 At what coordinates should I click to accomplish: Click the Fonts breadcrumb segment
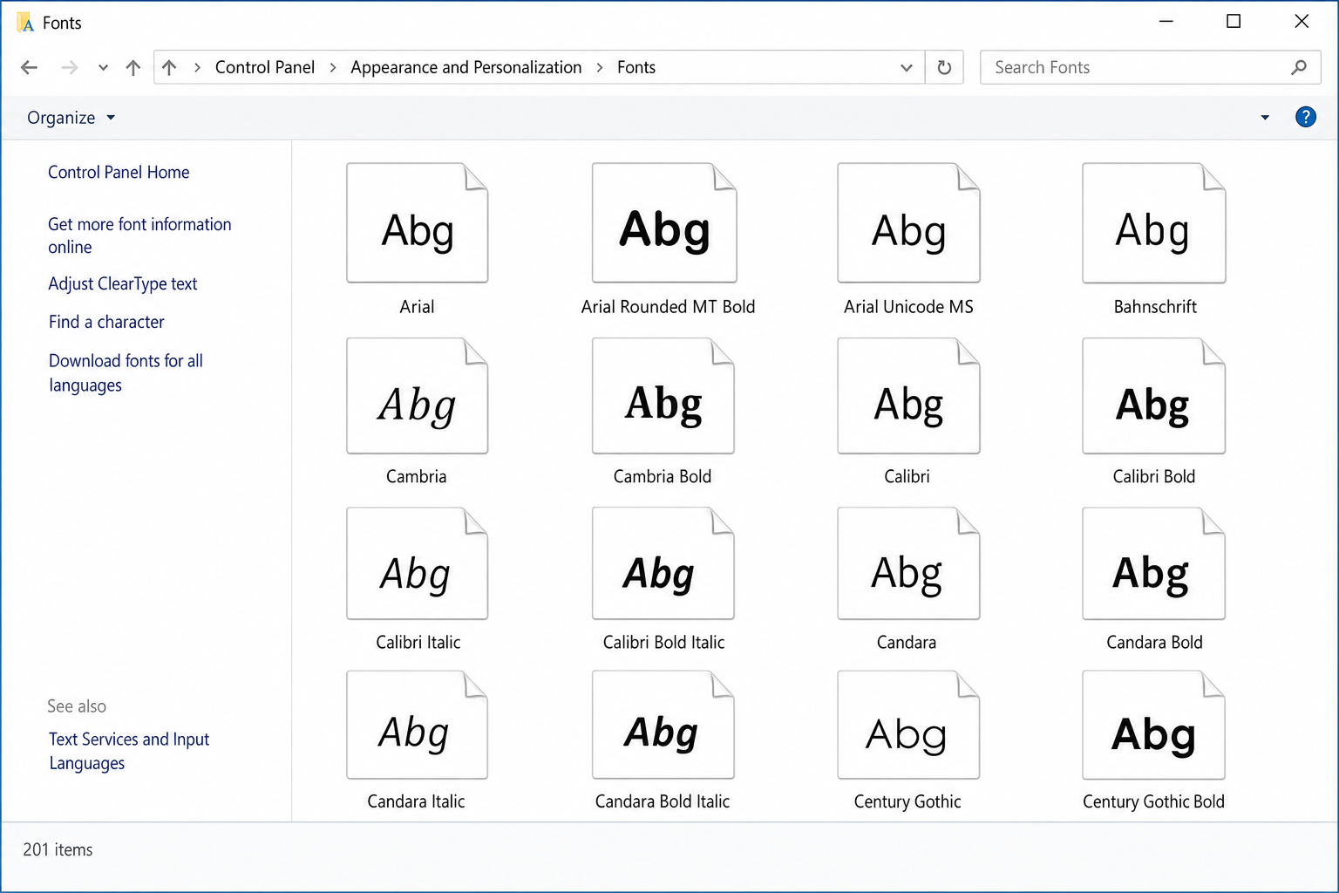(x=636, y=67)
